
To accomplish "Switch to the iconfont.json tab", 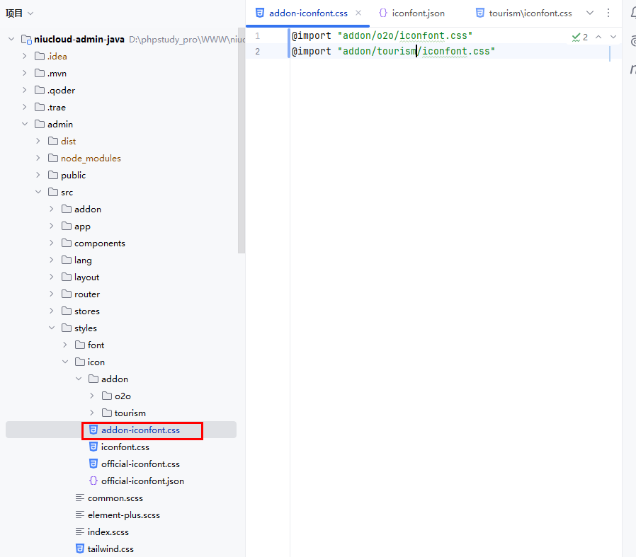I will [417, 13].
